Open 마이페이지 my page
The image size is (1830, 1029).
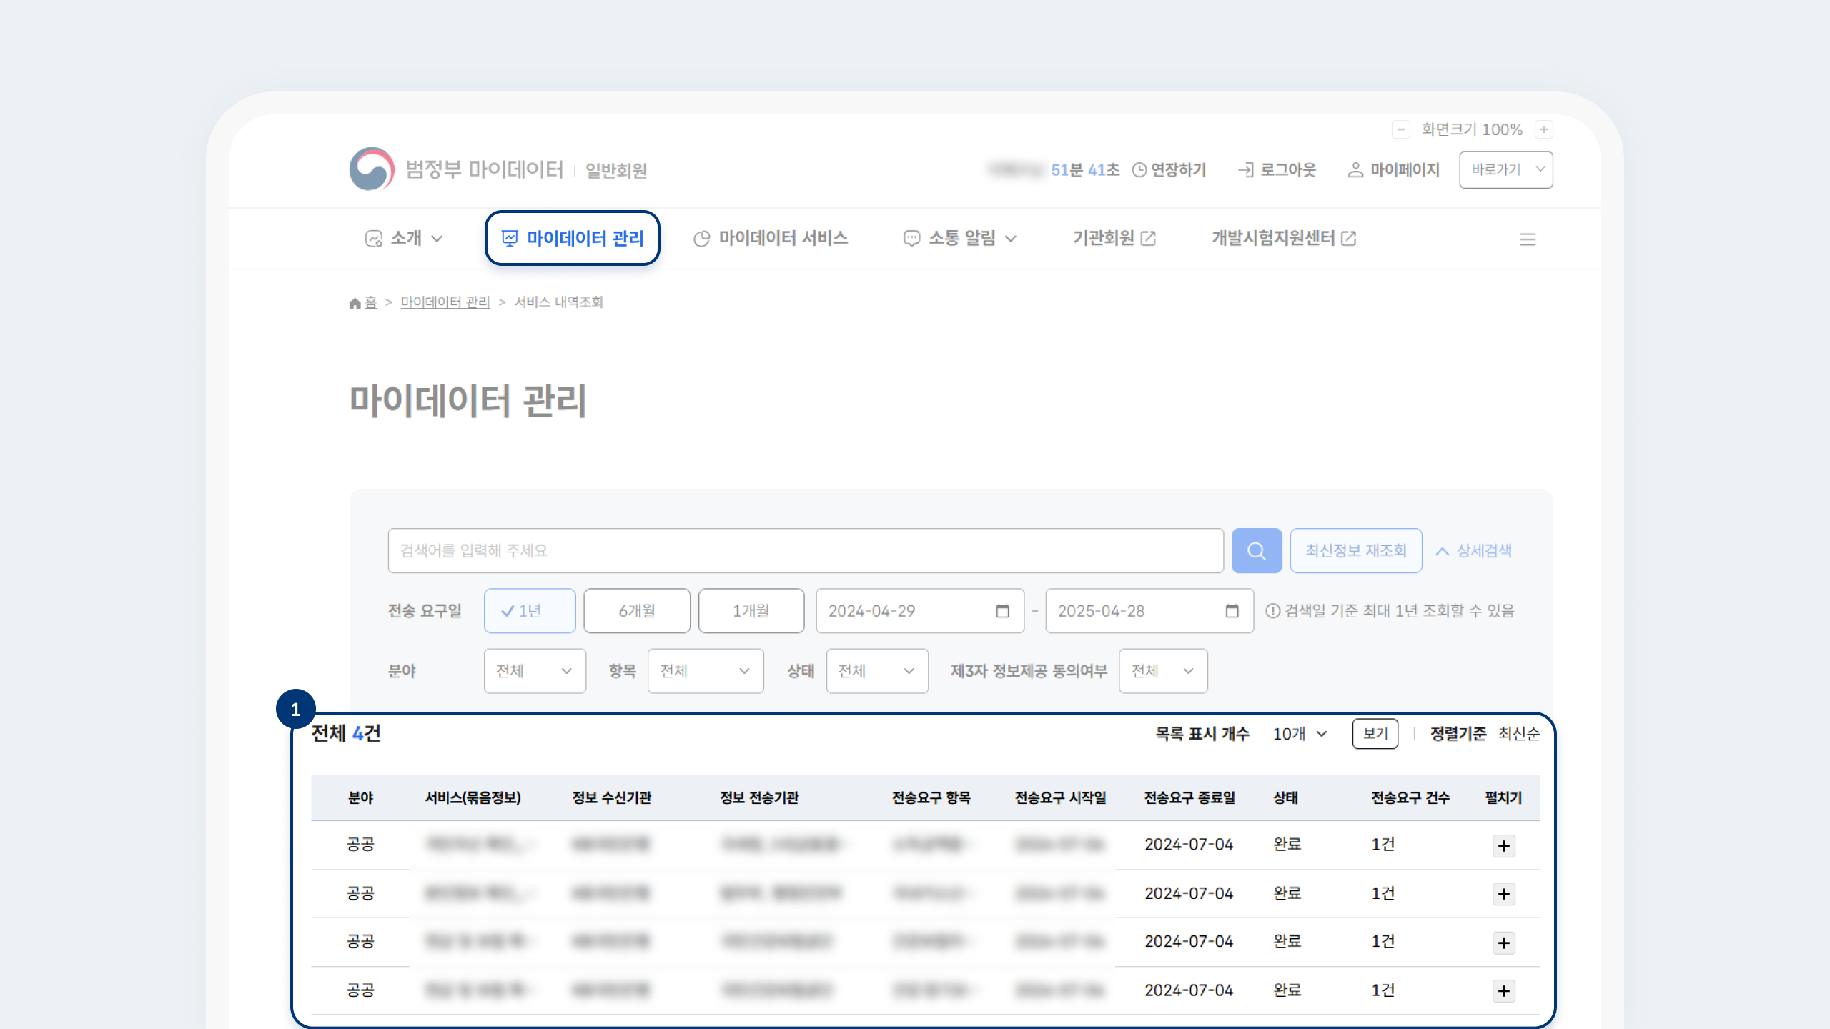tap(1394, 170)
